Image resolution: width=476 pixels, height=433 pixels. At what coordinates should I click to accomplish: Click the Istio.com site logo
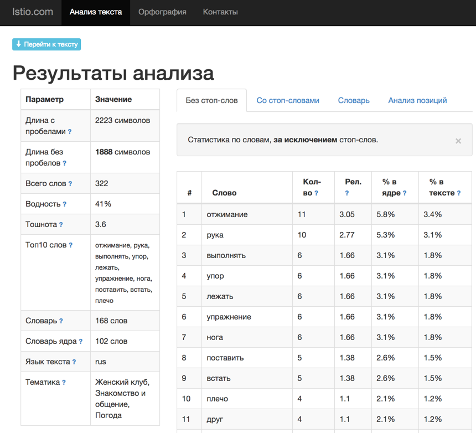point(33,12)
